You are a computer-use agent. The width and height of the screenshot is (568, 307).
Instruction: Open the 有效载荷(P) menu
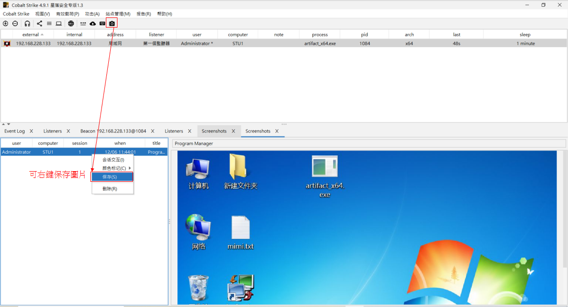(x=67, y=14)
